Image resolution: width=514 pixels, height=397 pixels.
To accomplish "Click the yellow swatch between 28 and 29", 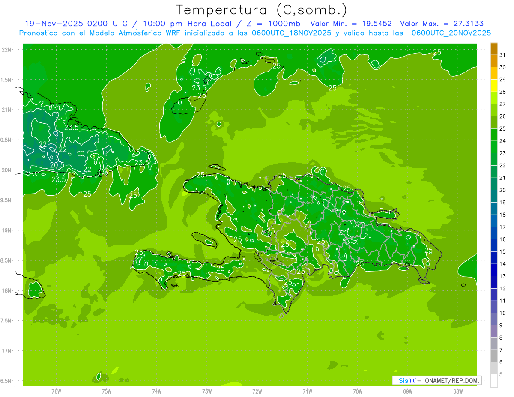I will 494,86.
